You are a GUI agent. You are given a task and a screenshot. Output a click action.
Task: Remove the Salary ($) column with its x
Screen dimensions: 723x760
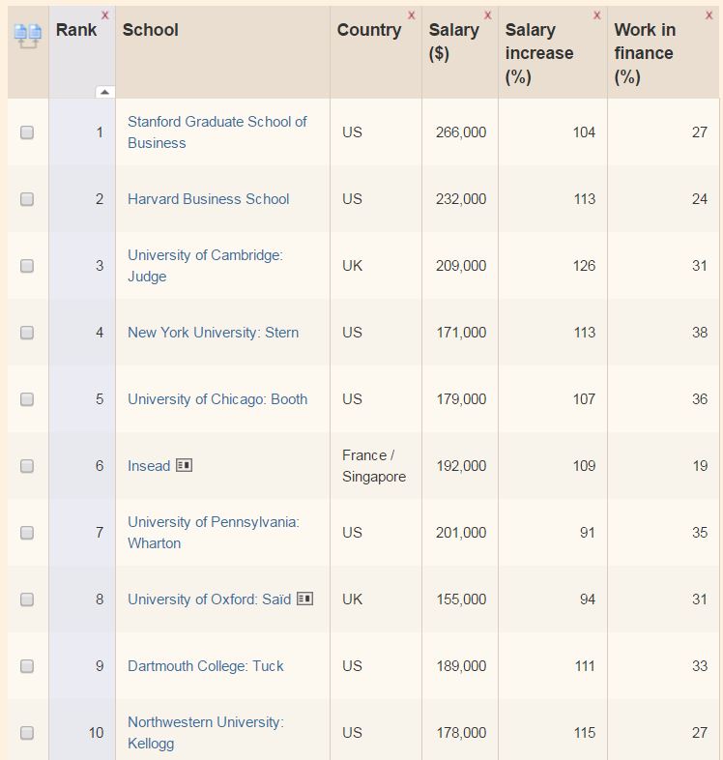[487, 15]
